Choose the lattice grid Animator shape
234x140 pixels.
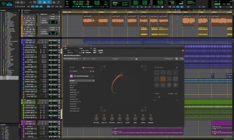pyautogui.click(x=175, y=79)
